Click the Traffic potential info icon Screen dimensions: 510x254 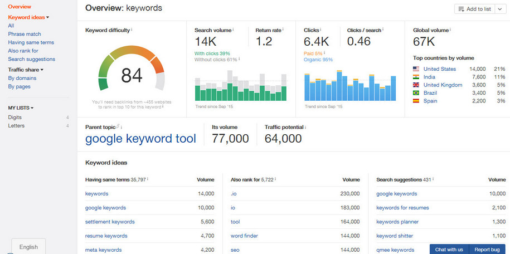(305, 128)
